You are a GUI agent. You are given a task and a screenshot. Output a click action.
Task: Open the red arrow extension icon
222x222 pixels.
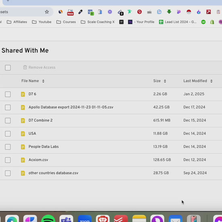(x=208, y=12)
